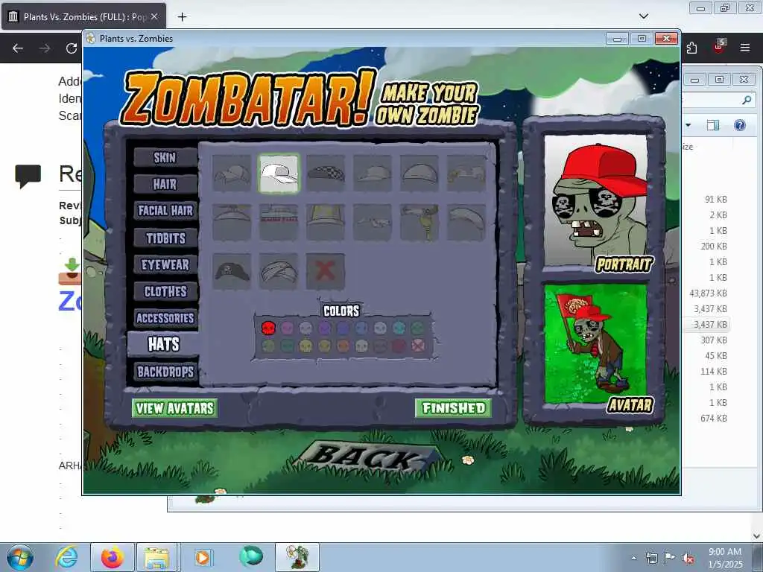Select the HATS category

[x=163, y=344]
